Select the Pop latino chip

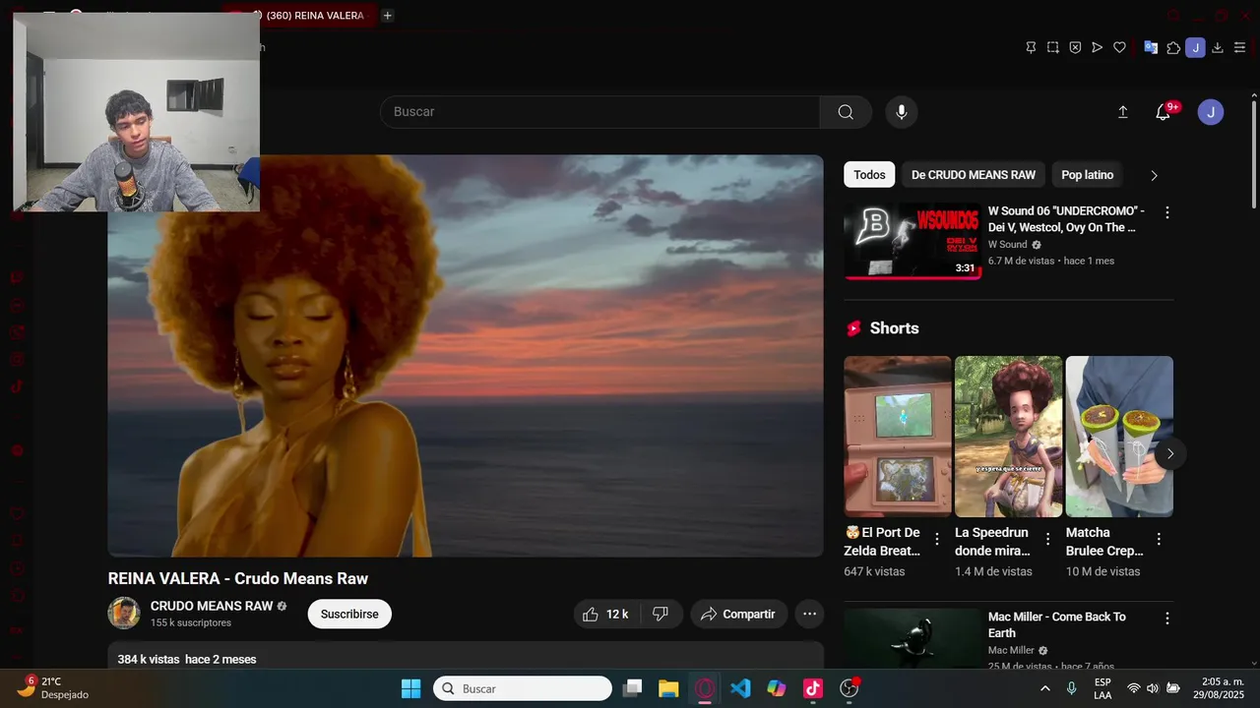pos(1087,175)
